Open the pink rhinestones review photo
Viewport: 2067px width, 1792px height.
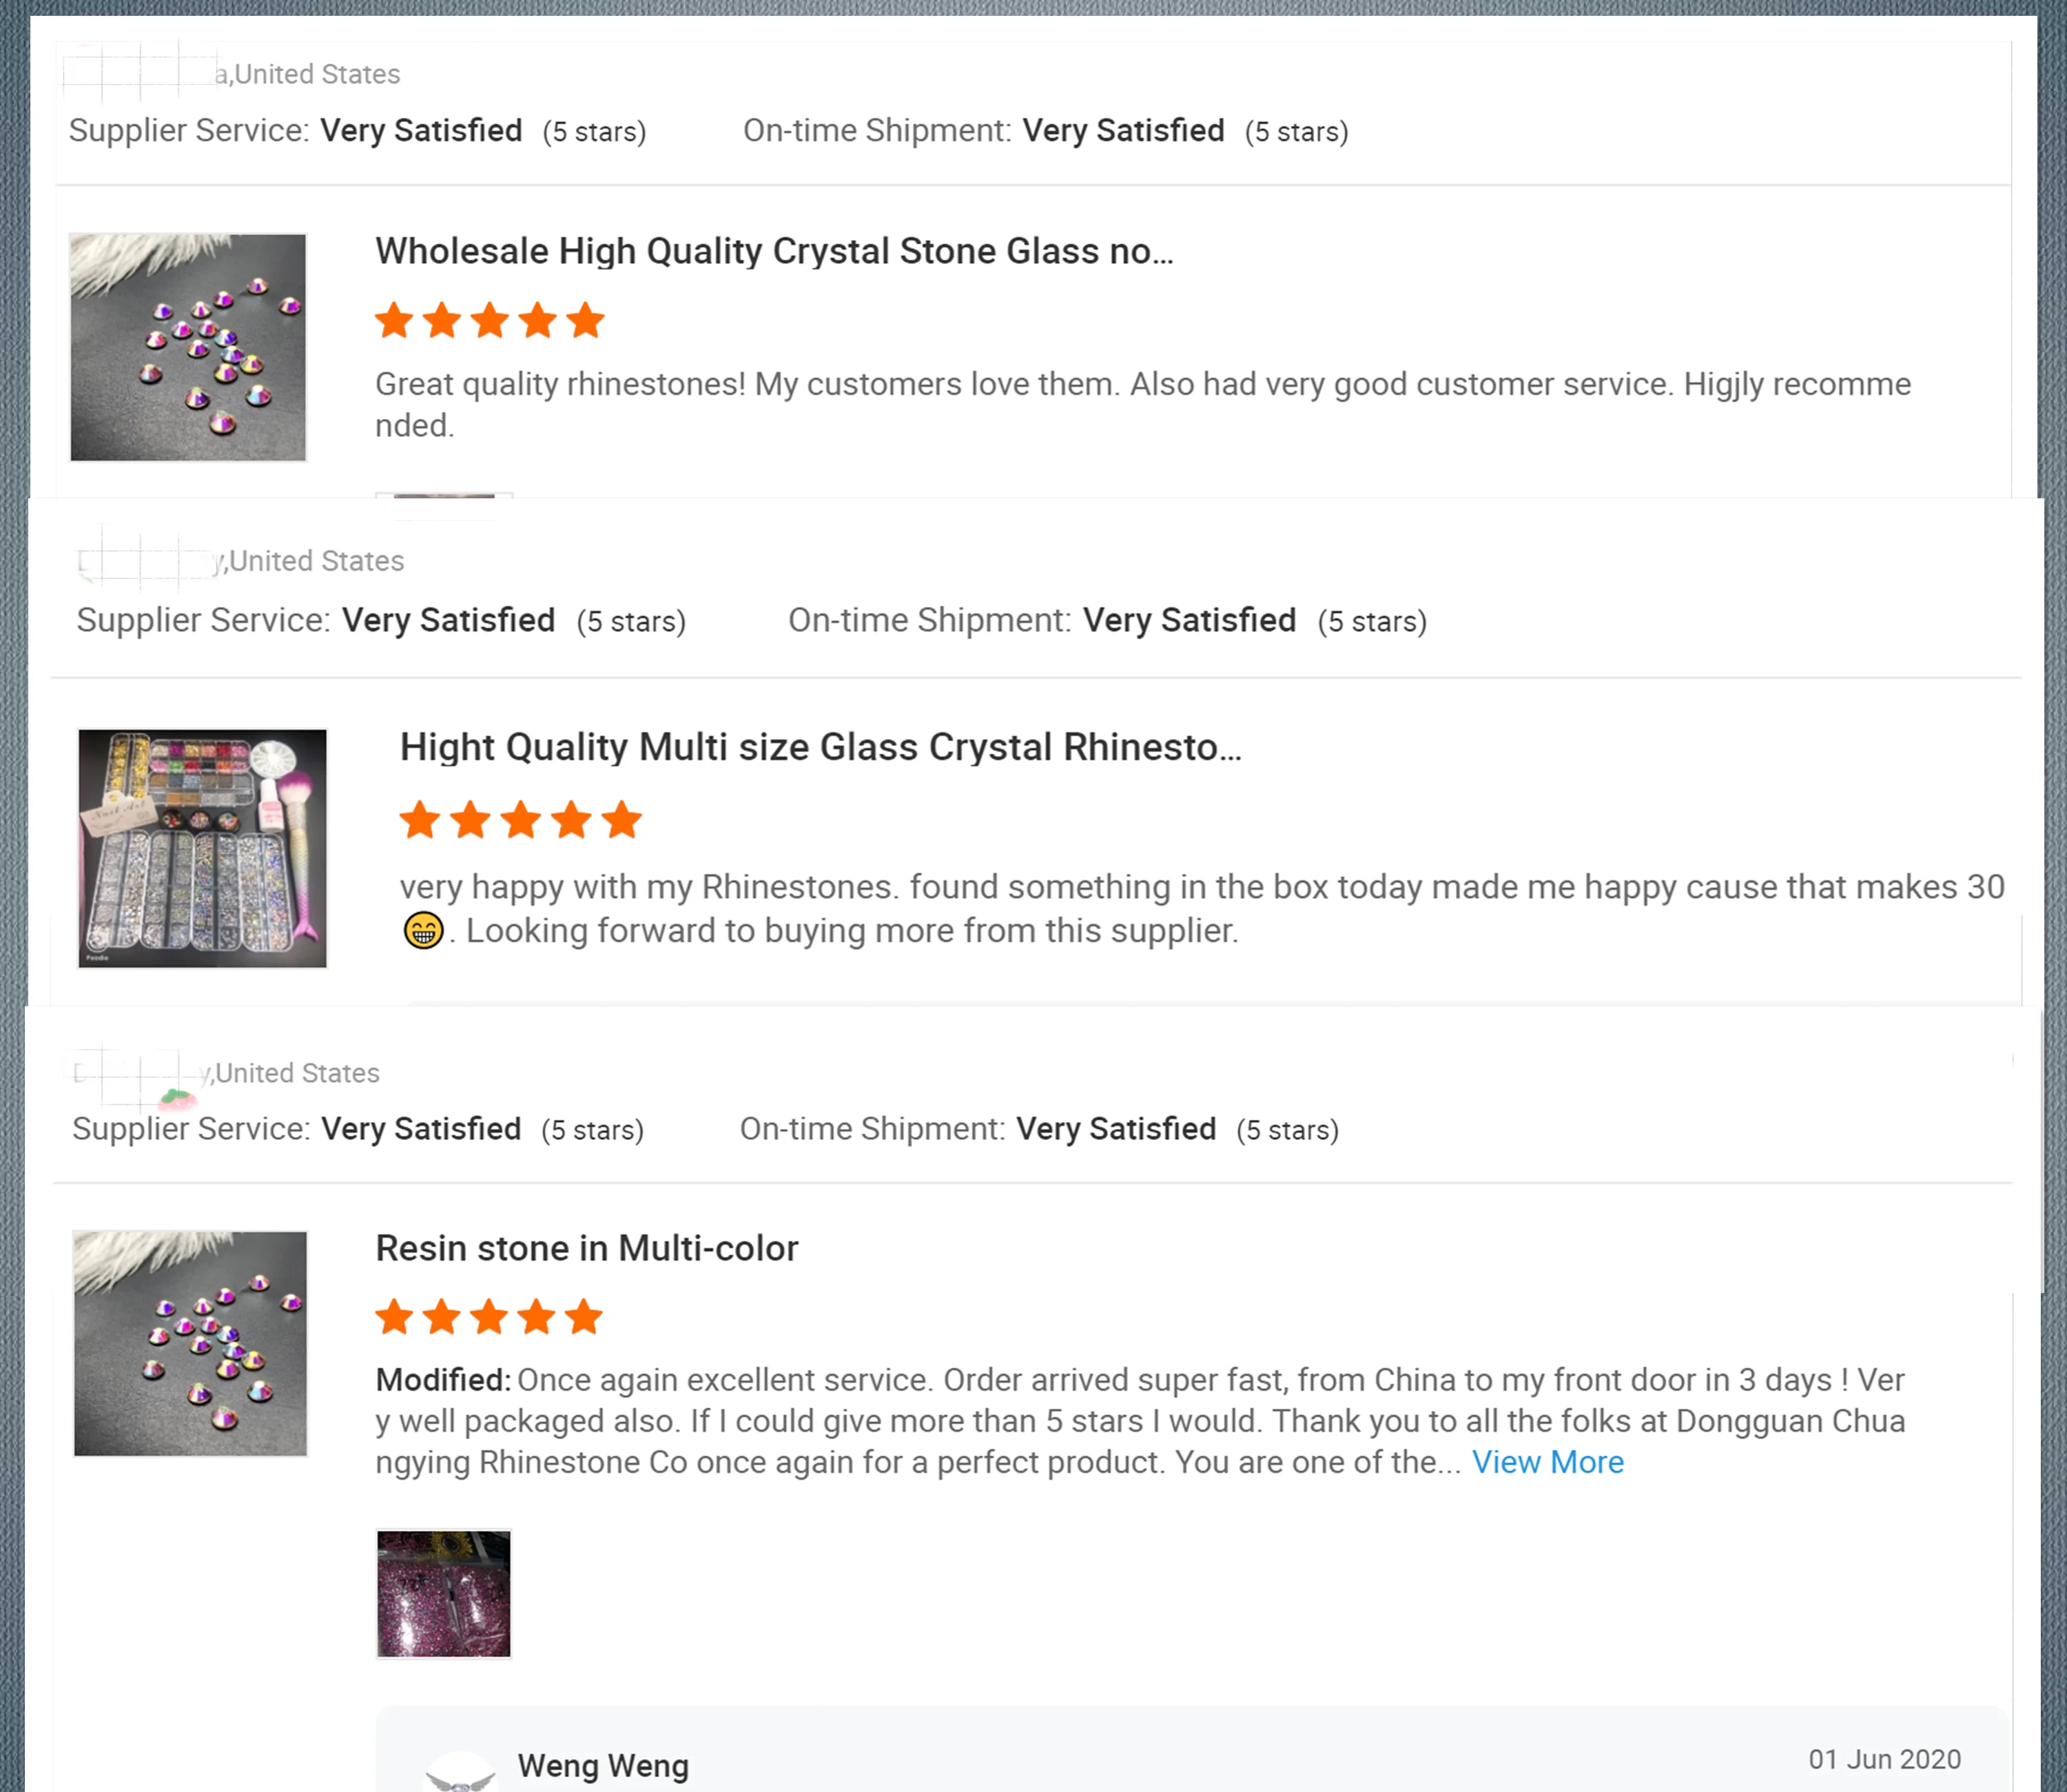pyautogui.click(x=444, y=1593)
